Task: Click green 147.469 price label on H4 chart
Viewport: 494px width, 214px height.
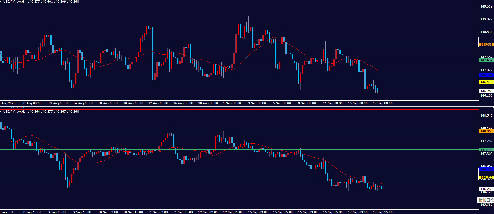Action: [486, 60]
